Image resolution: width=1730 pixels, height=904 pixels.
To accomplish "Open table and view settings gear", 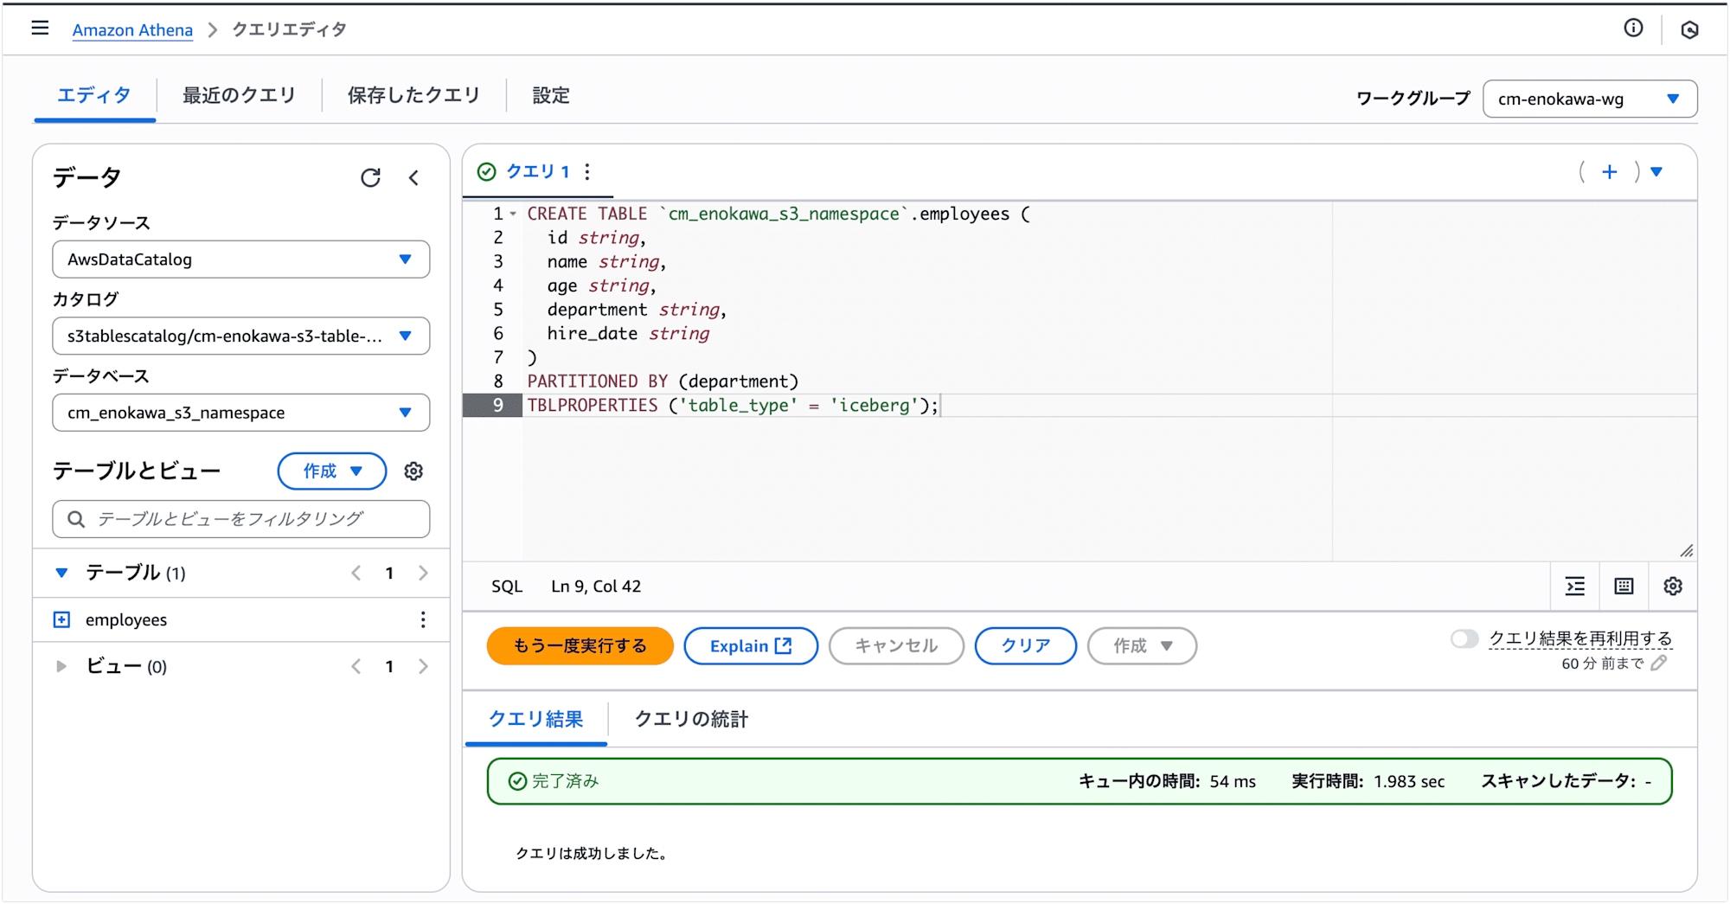I will pos(413,471).
